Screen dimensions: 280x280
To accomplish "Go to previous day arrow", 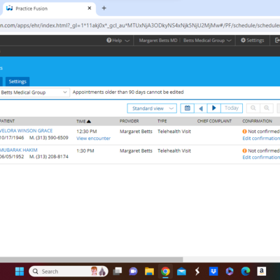I will coord(201,108).
